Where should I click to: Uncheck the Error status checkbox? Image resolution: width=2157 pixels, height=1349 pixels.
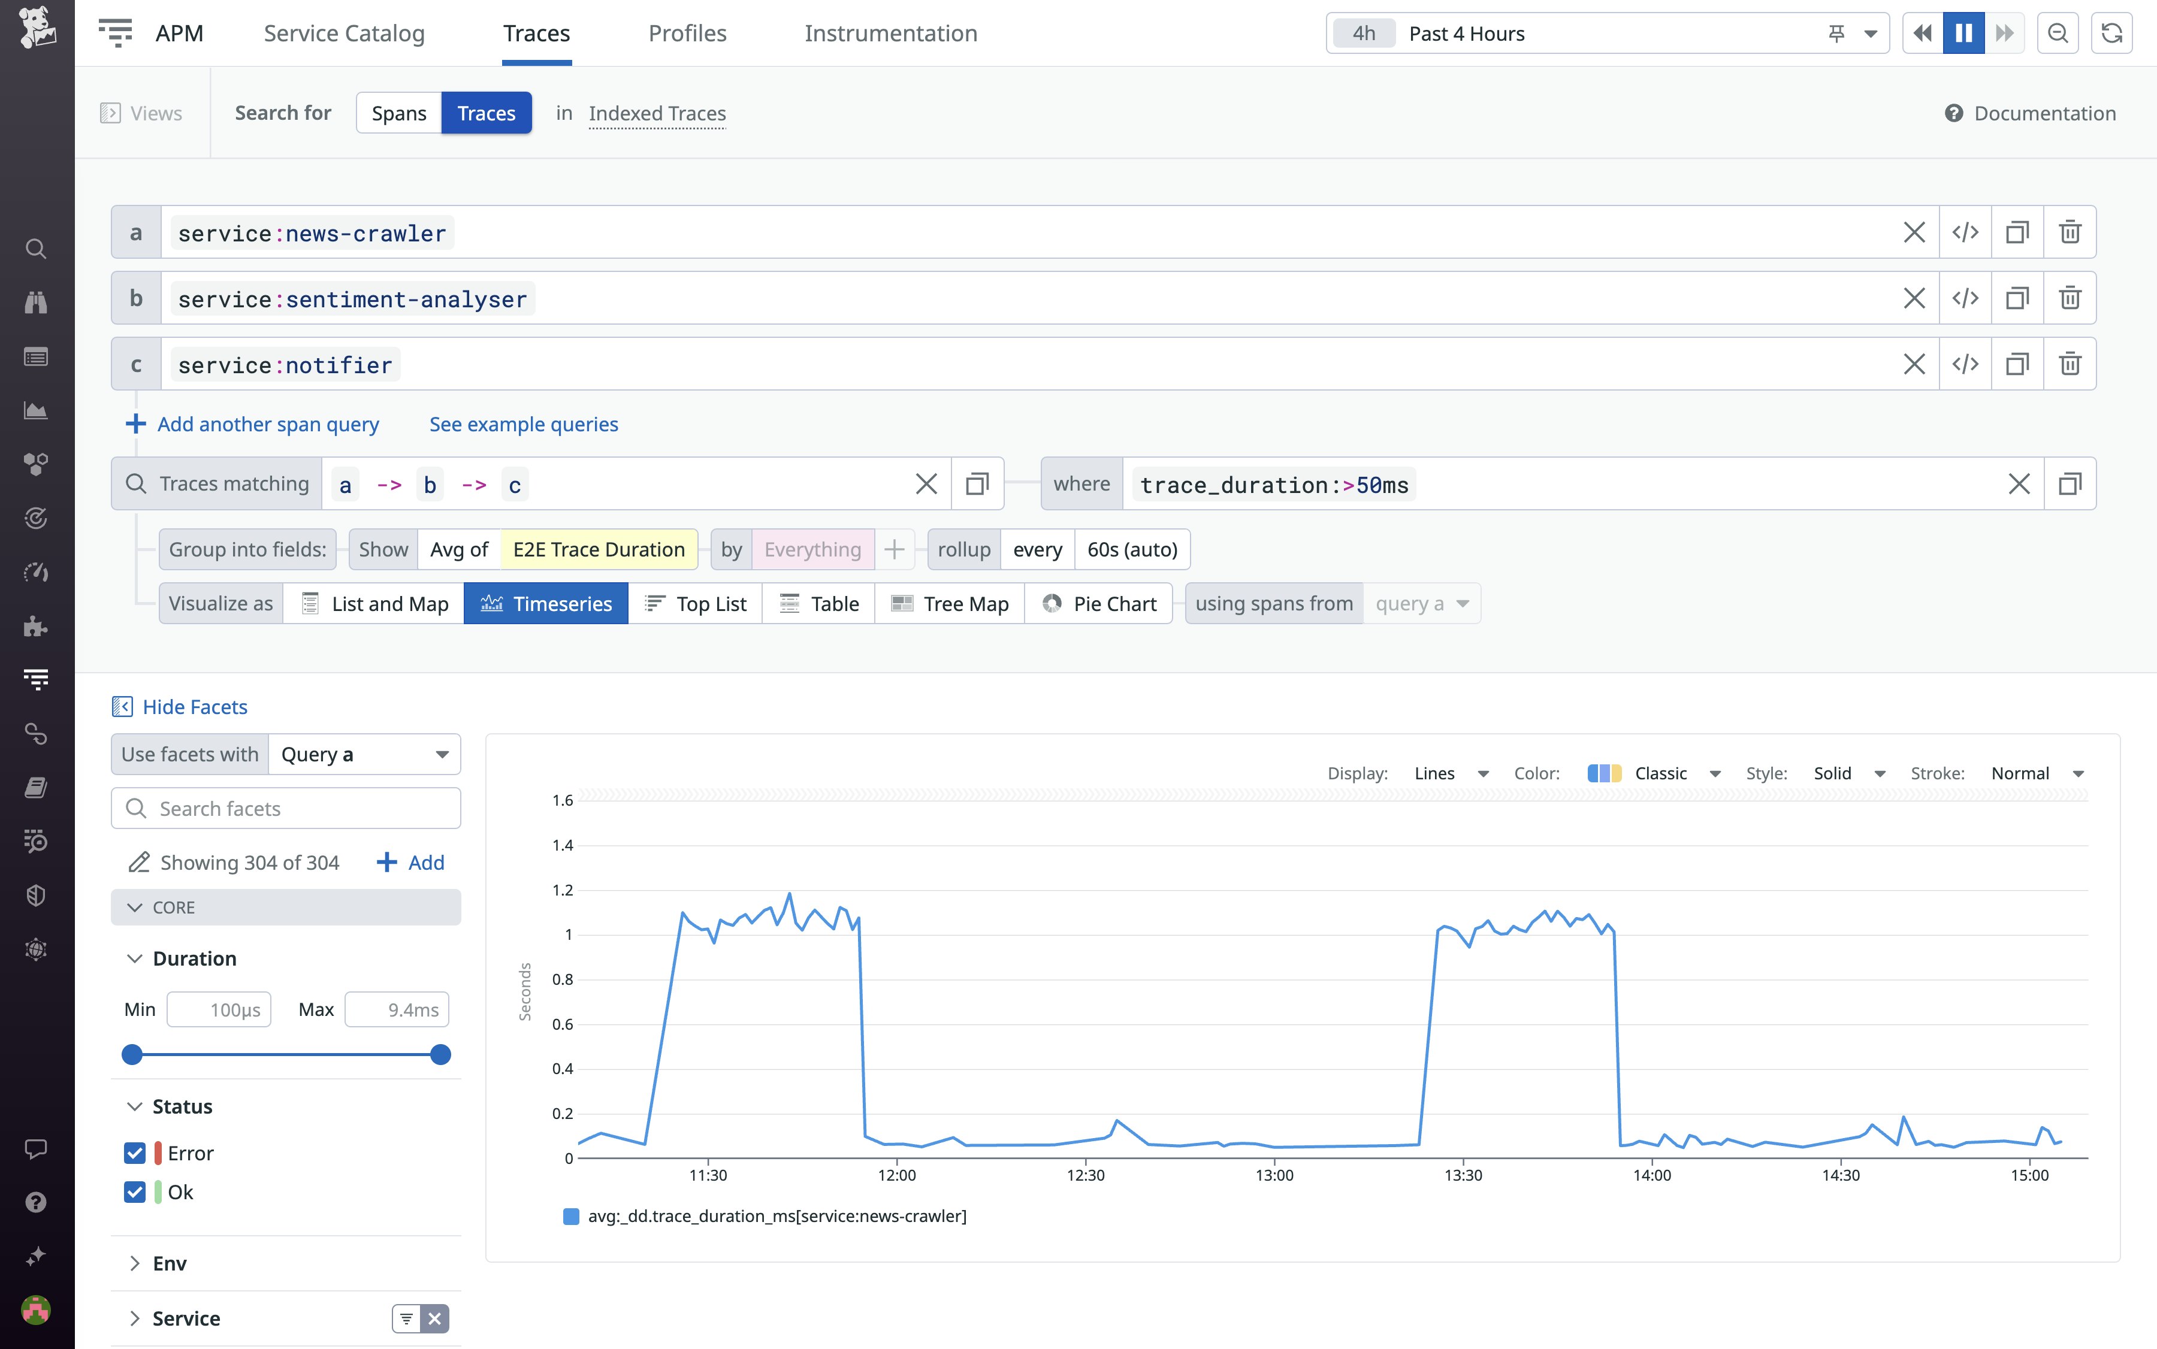pos(135,1153)
